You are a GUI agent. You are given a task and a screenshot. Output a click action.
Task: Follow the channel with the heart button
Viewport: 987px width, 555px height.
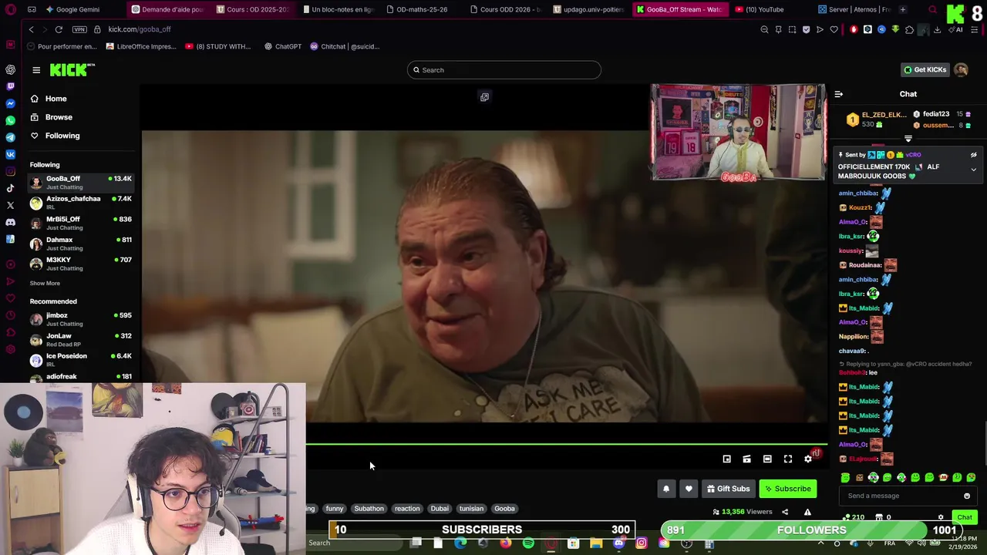point(689,489)
